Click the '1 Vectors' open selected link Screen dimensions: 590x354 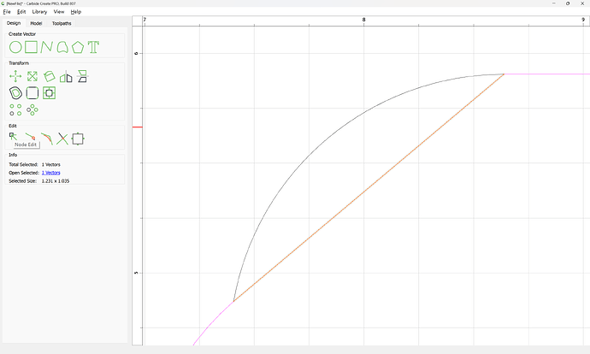(x=50, y=173)
